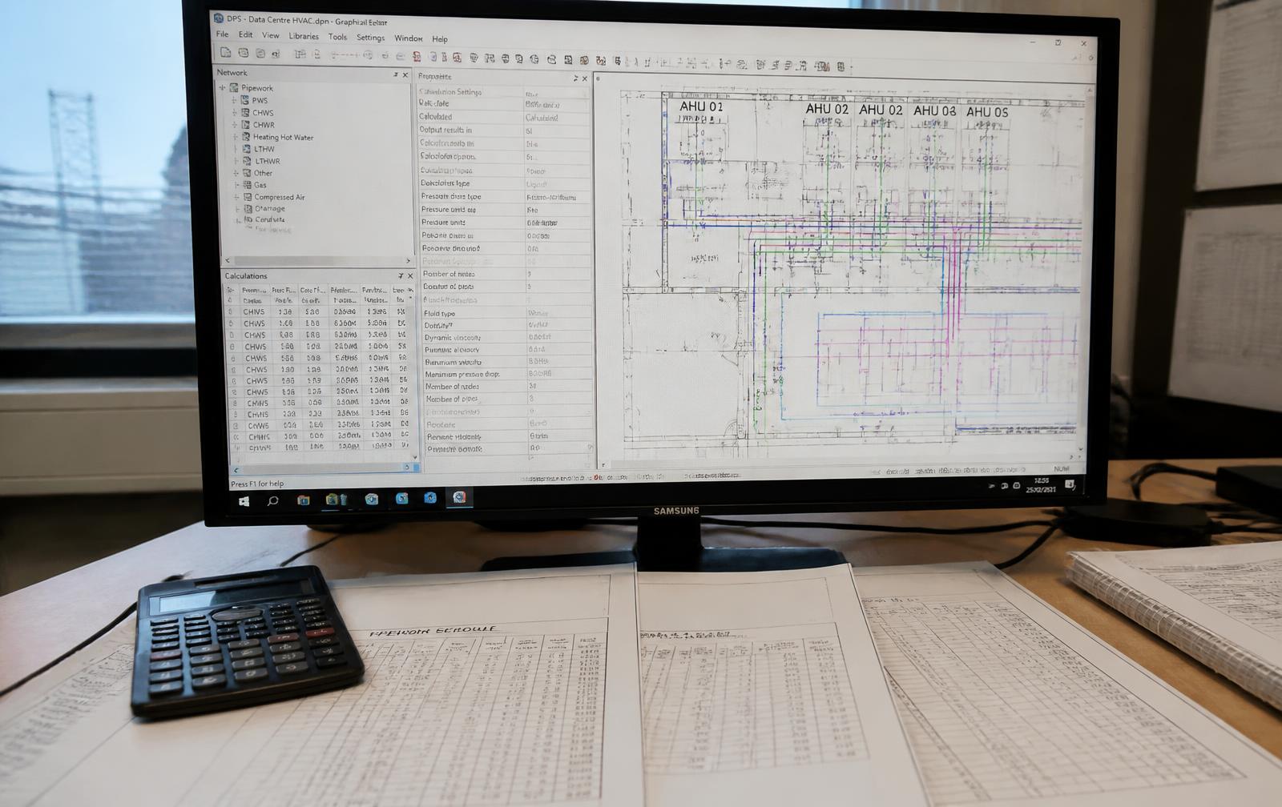Select LTHWR in the Network tree
This screenshot has height=807, width=1282.
pyautogui.click(x=268, y=161)
